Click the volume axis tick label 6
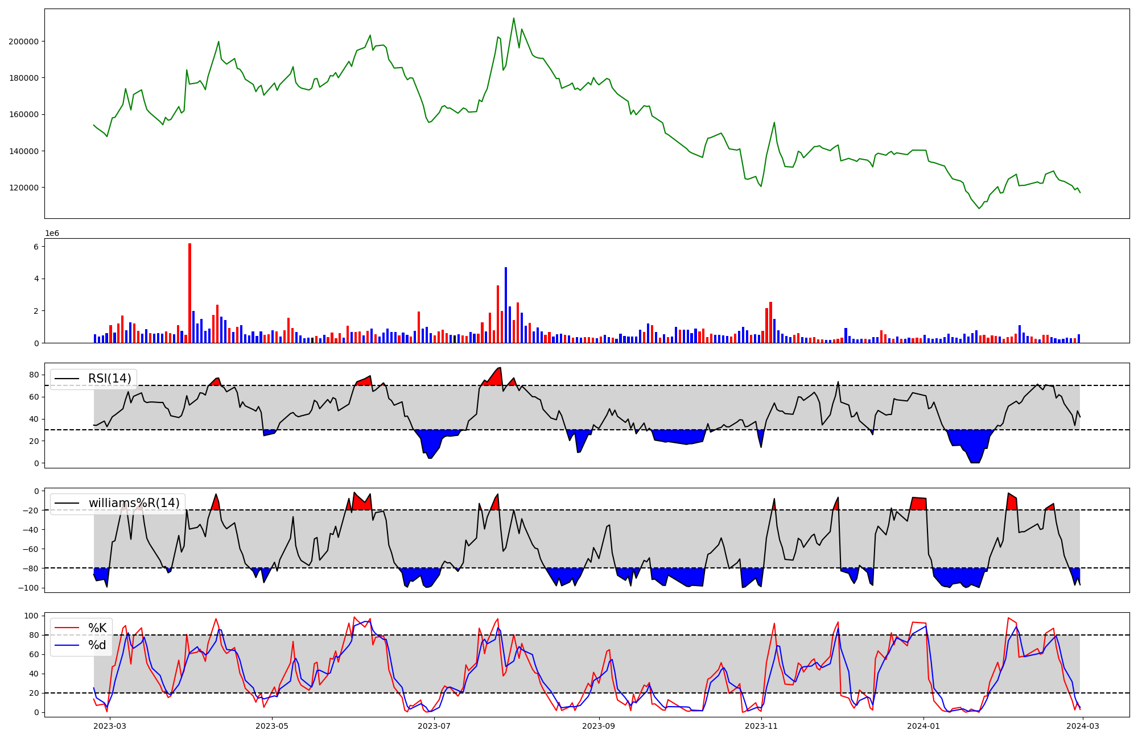The width and height of the screenshot is (1138, 739). coord(36,247)
